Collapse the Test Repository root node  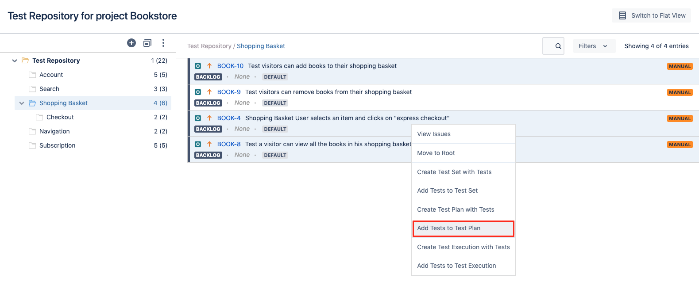click(15, 61)
